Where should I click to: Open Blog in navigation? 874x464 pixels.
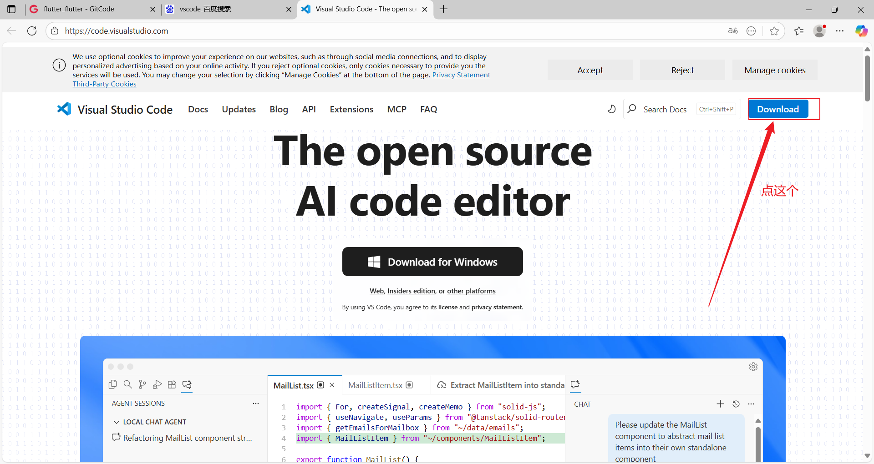point(279,109)
